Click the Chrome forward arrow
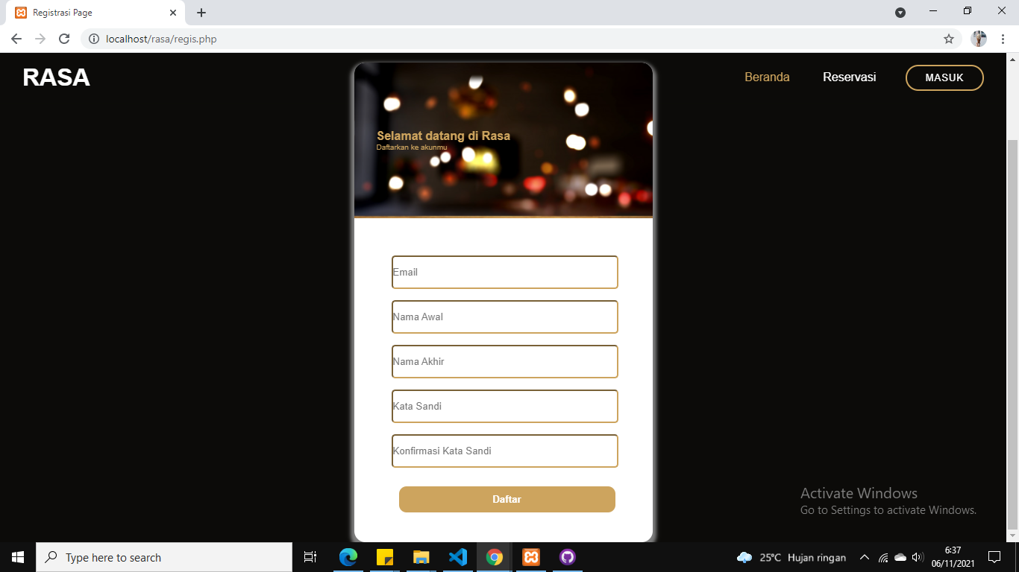 point(40,39)
